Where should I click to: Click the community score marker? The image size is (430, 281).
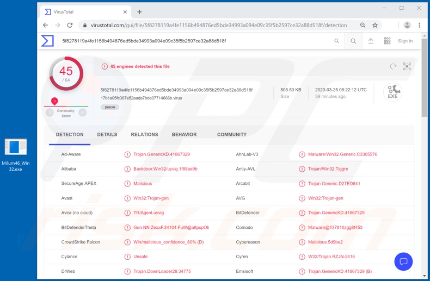click(x=54, y=101)
